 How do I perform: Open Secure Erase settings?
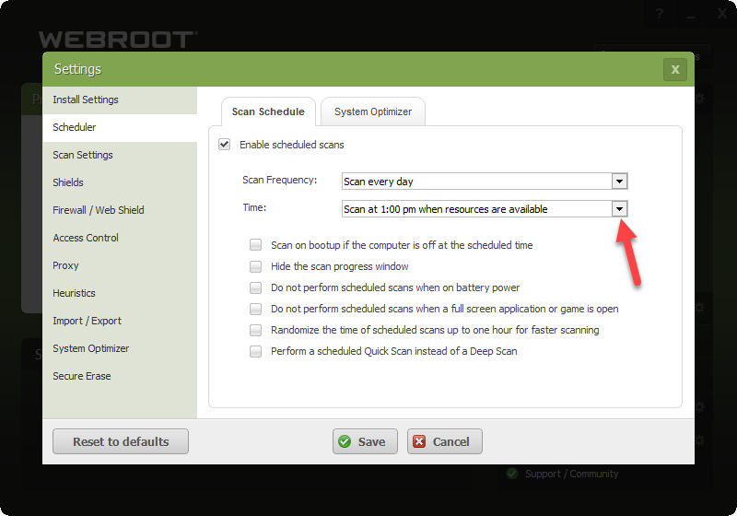tap(120, 377)
